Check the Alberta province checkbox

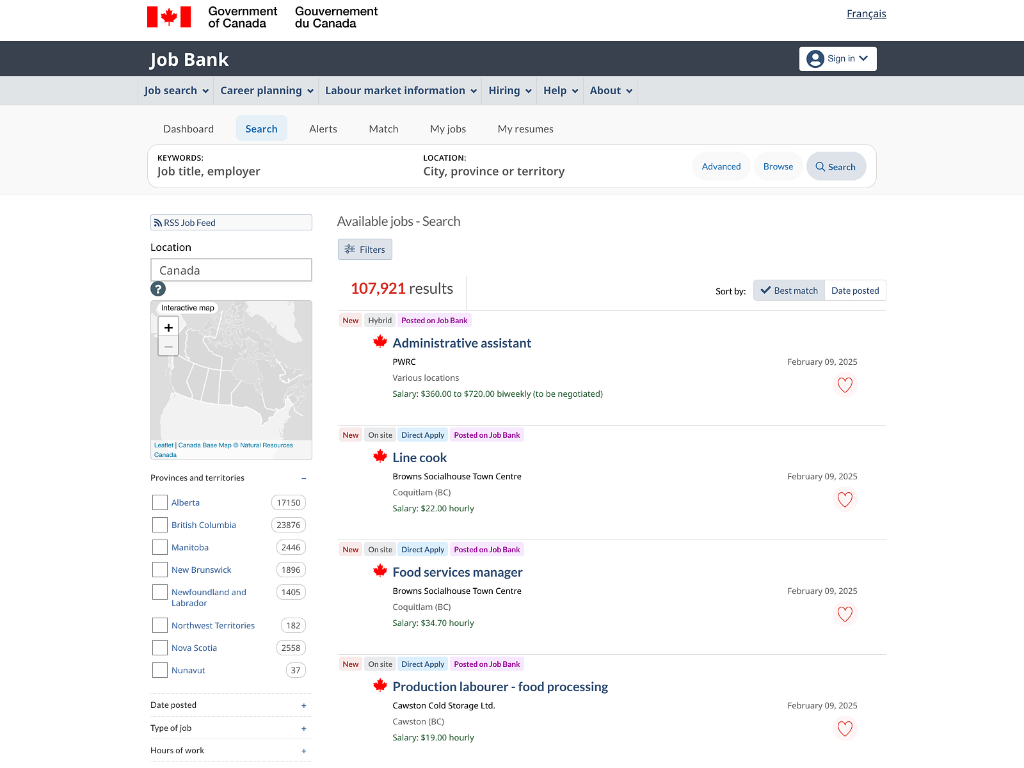coord(160,502)
